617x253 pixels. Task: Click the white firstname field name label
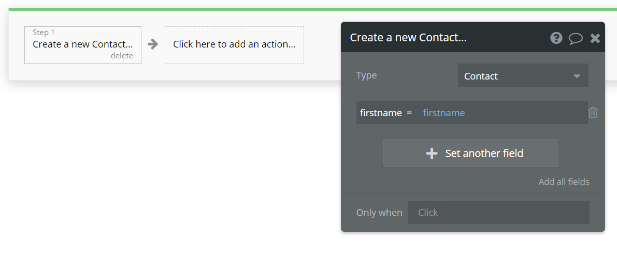pos(381,113)
